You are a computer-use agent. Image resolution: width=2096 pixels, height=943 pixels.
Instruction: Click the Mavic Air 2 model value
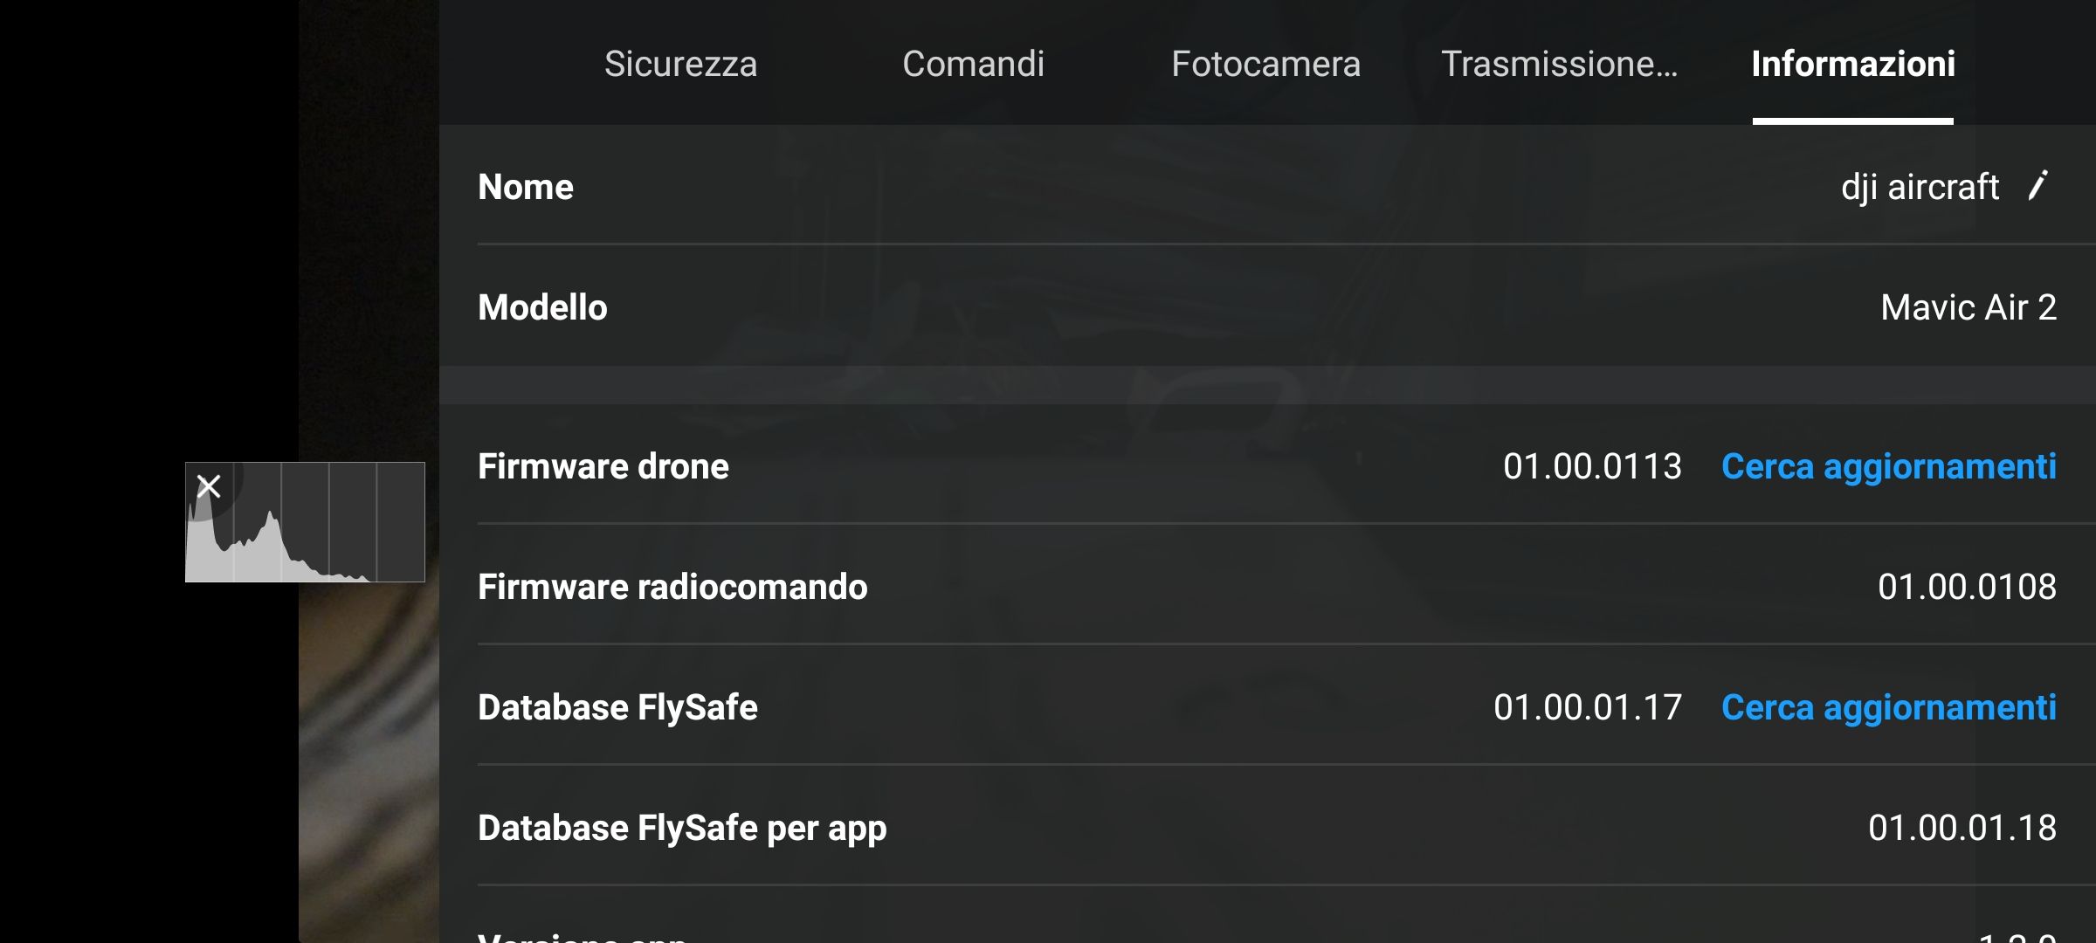pyautogui.click(x=1968, y=307)
